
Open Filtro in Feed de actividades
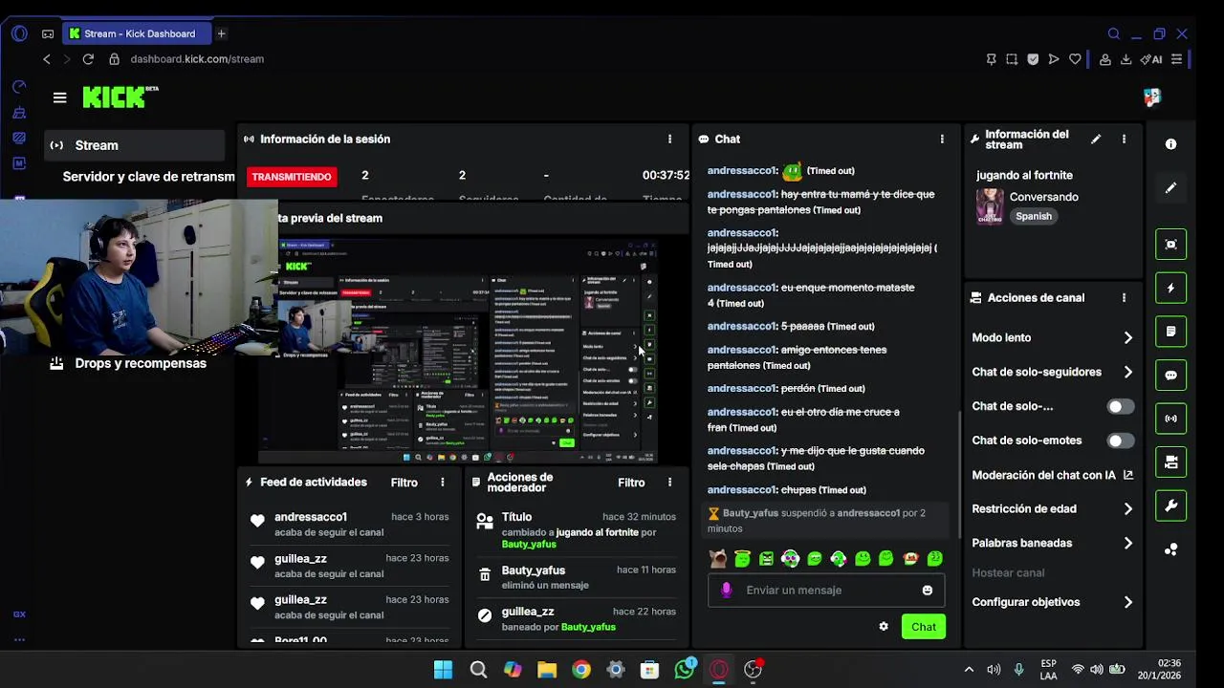point(404,483)
